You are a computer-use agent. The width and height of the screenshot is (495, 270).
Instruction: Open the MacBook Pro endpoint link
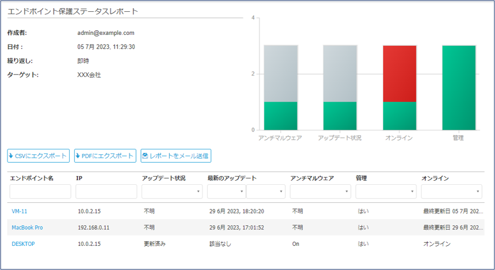(x=27, y=227)
